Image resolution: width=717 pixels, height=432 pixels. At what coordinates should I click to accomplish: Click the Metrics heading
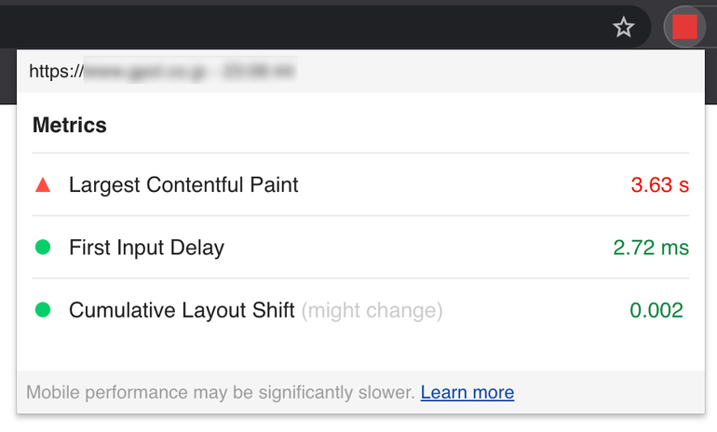(70, 125)
